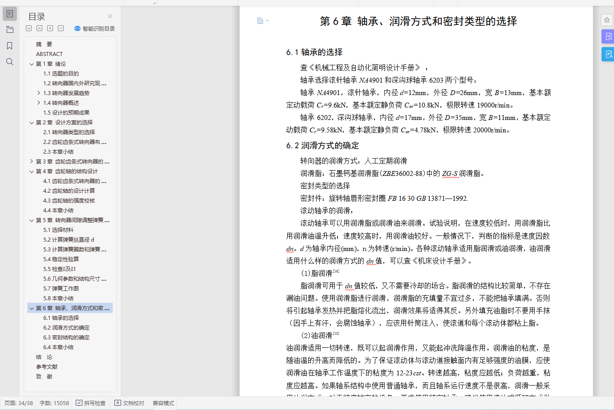Click the purple document-search icon on right edge
This screenshot has height=410, width=614.
608,36
